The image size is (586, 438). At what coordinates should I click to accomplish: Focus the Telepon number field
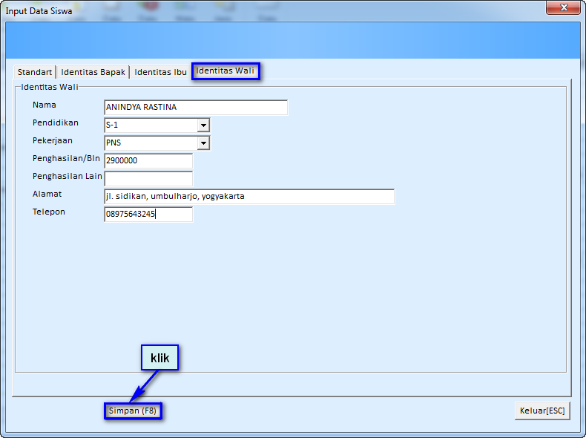148,215
